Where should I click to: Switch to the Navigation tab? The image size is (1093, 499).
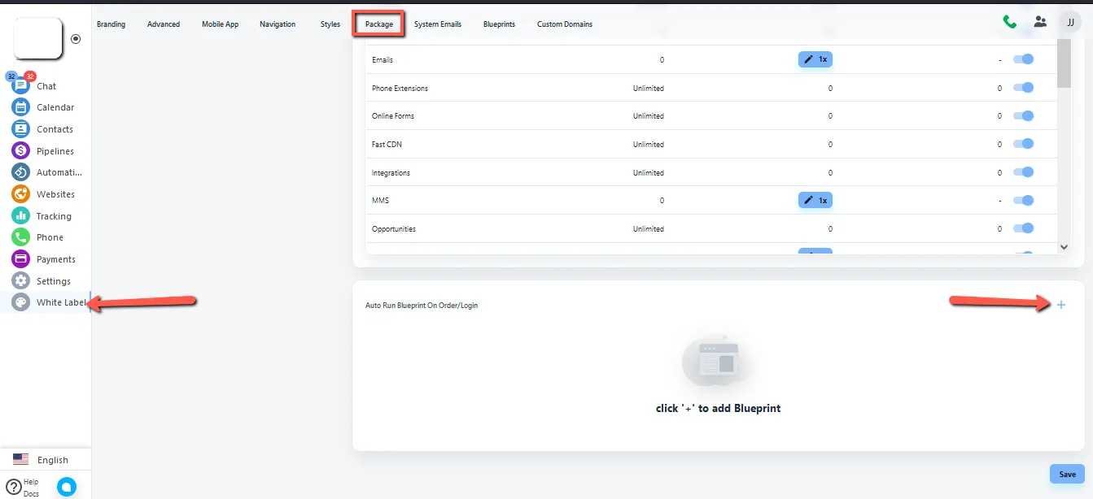coord(278,24)
